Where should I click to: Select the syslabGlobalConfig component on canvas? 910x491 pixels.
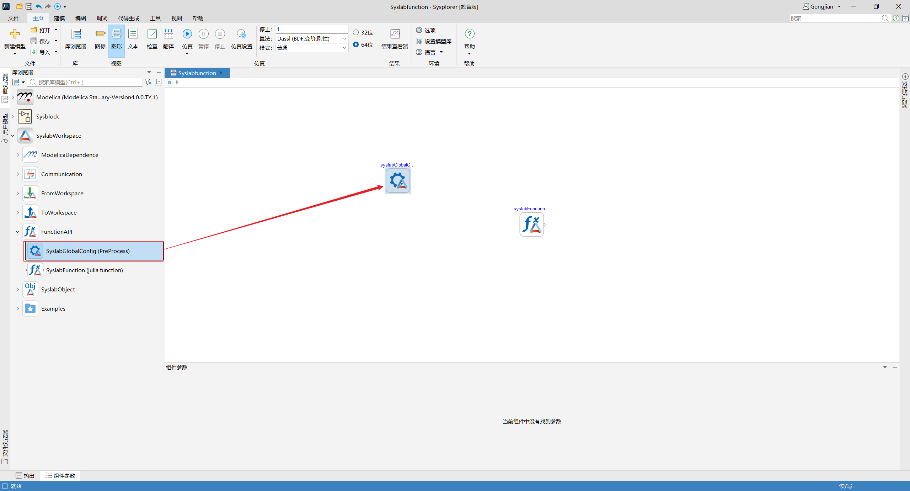pos(398,181)
